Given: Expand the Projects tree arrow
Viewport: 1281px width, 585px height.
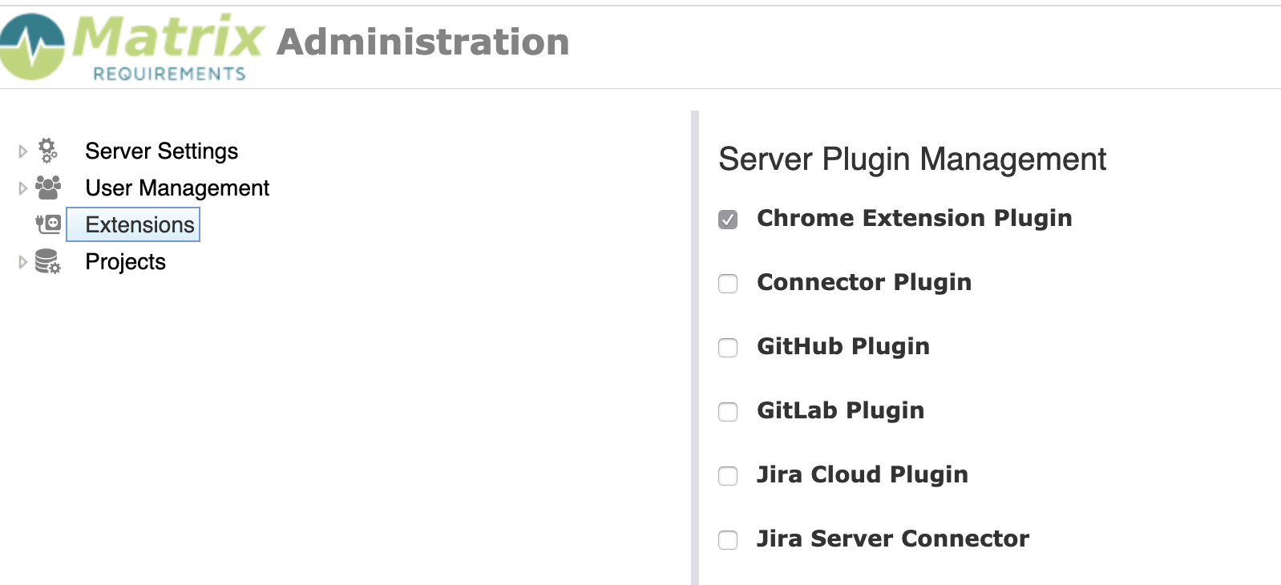Looking at the screenshot, I should (22, 261).
